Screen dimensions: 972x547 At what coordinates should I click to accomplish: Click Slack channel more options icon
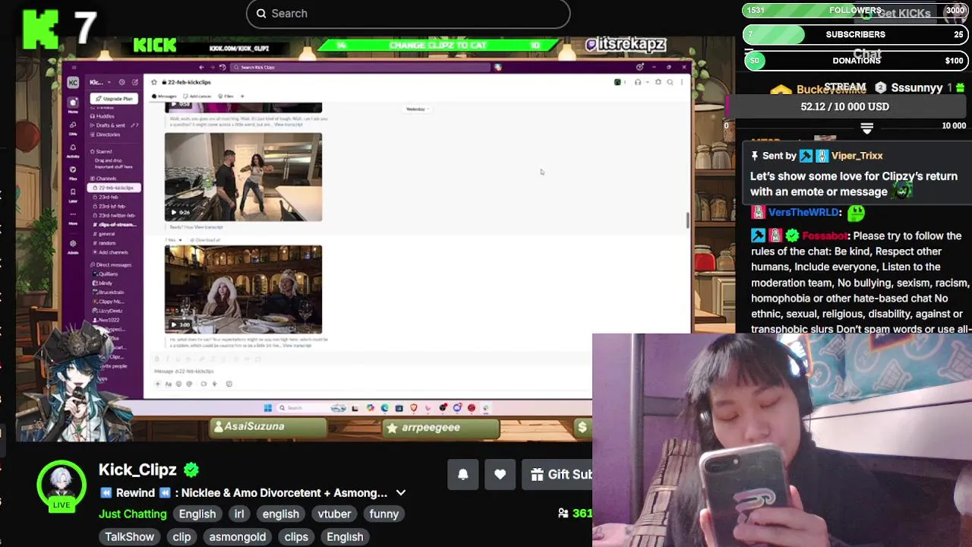click(x=682, y=82)
